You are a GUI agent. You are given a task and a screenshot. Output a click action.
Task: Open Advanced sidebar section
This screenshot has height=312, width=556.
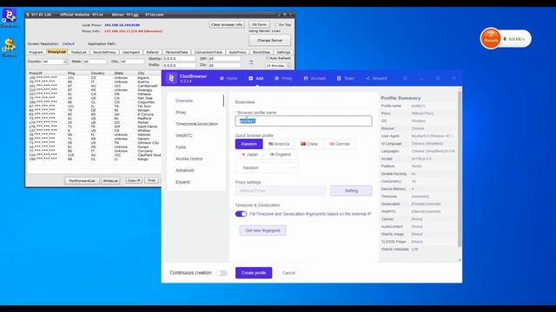(185, 171)
